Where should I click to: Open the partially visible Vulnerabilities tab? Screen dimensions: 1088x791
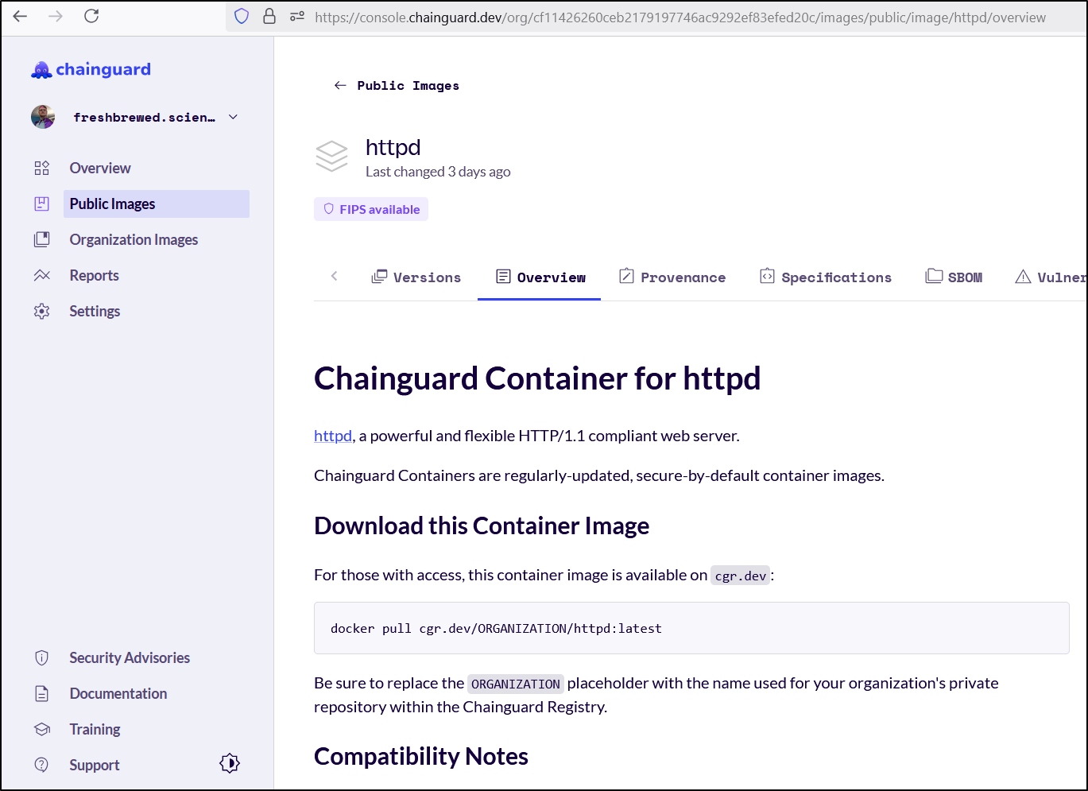coord(1051,277)
